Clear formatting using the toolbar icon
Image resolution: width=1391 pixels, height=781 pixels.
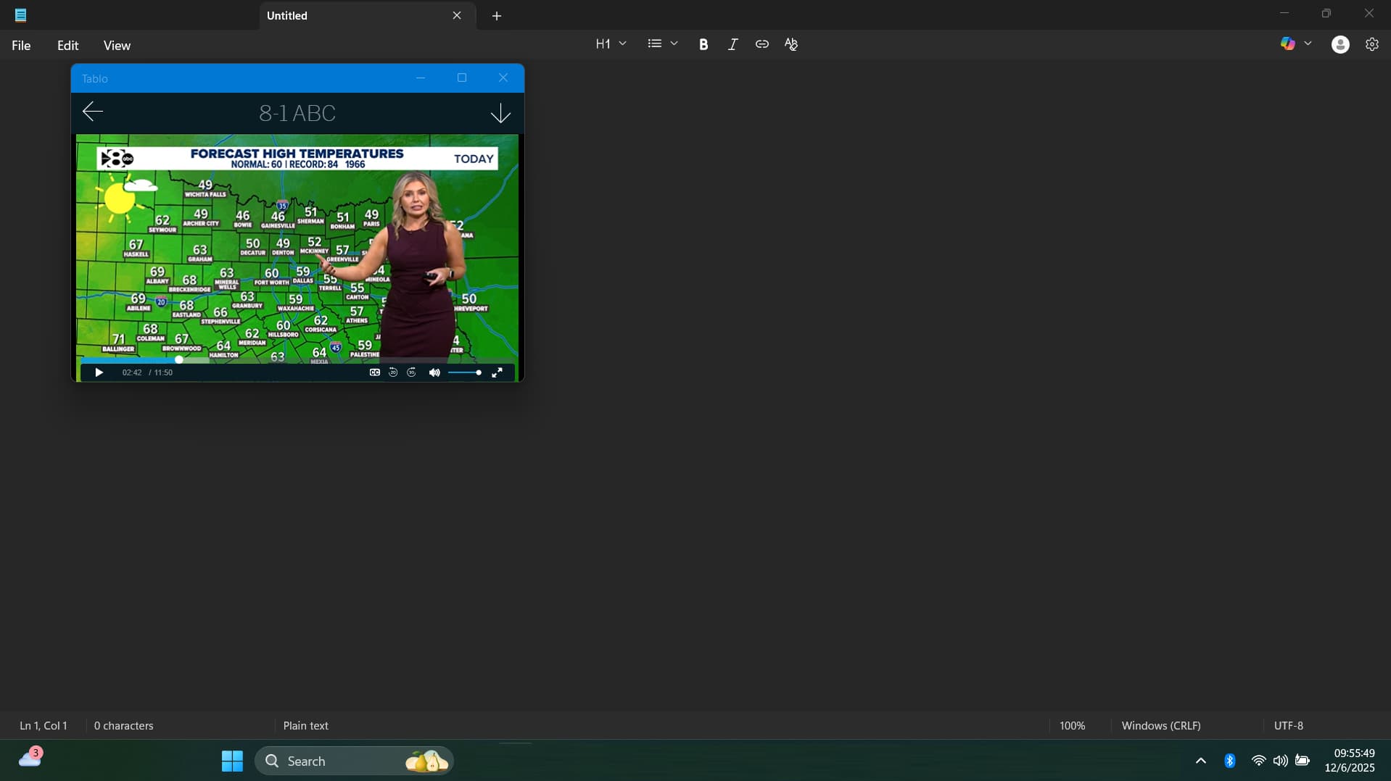click(x=791, y=44)
